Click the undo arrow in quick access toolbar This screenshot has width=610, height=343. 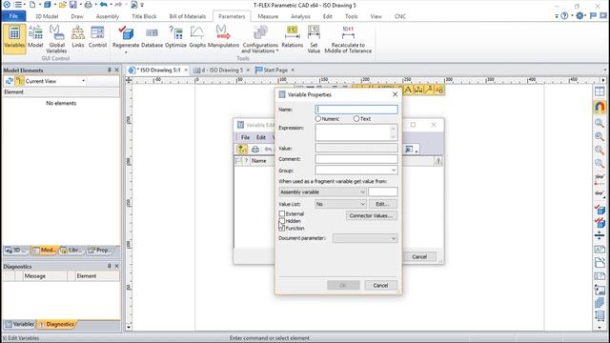coord(104,5)
